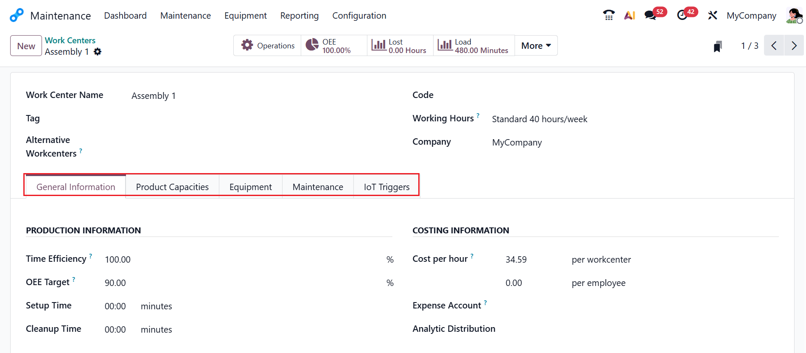Open the gear actions menu beside Assembly 1

[x=98, y=52]
